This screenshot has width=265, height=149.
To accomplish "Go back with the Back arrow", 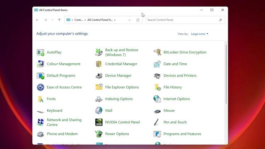I will pyautogui.click(x=37, y=20).
